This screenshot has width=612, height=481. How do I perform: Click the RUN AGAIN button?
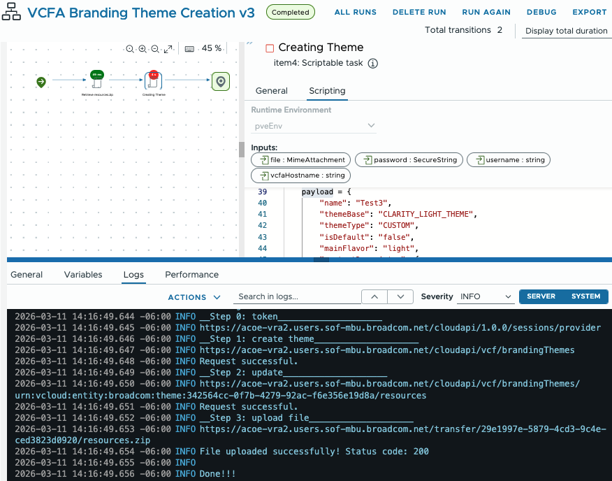coord(486,13)
